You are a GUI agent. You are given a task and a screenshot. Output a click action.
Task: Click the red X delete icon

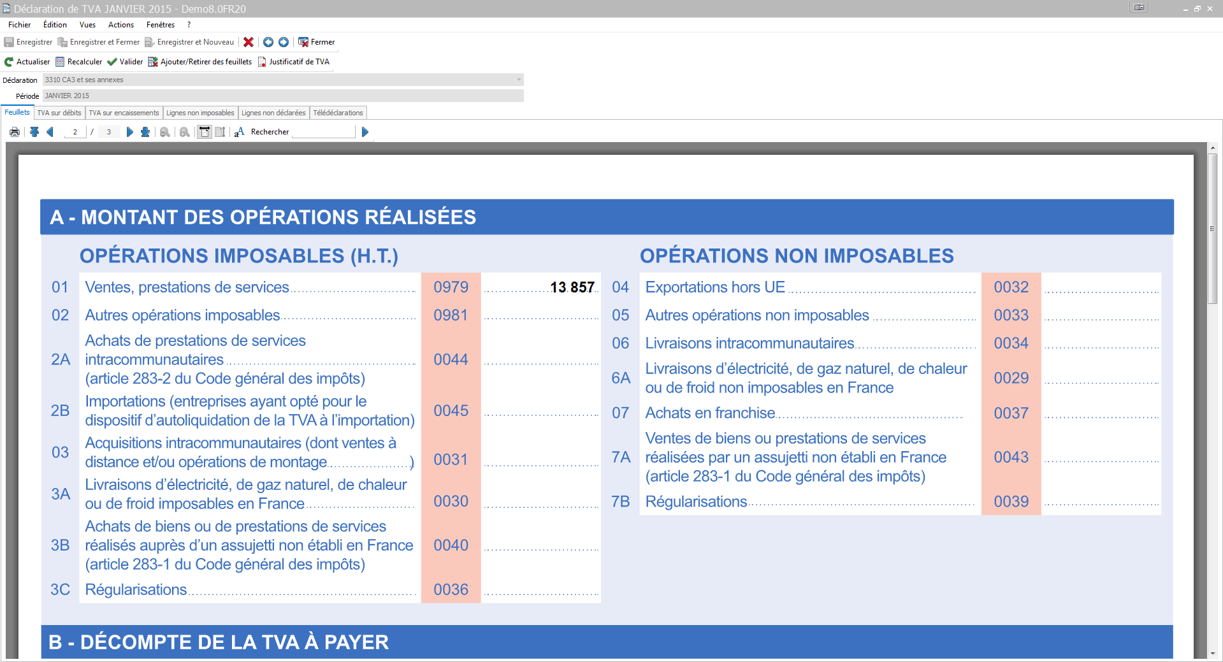pos(249,42)
